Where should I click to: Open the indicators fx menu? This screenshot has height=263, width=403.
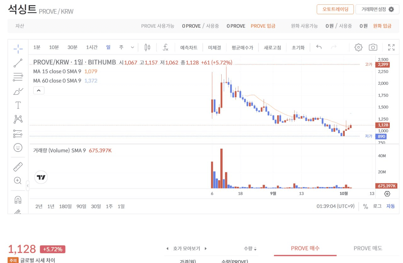point(165,48)
